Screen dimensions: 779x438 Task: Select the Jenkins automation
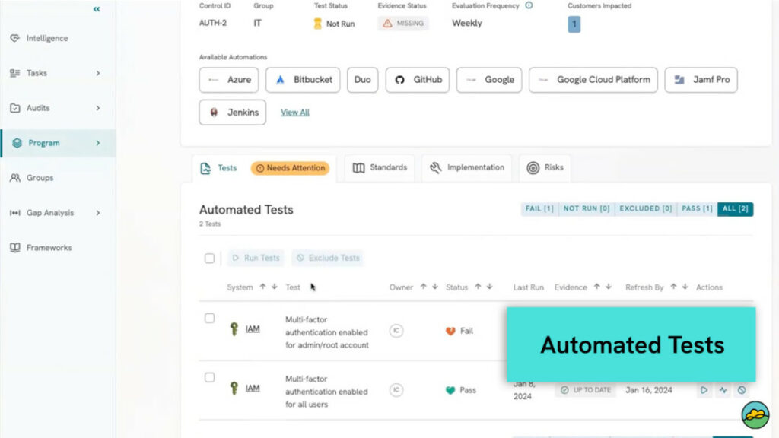click(x=233, y=113)
